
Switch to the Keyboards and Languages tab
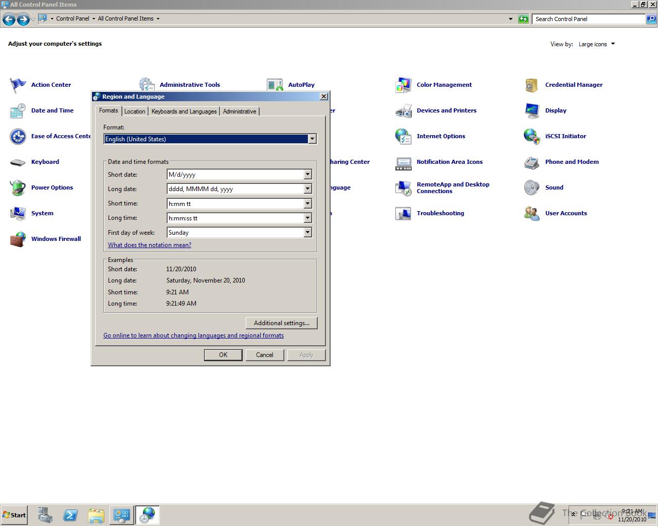click(x=184, y=111)
